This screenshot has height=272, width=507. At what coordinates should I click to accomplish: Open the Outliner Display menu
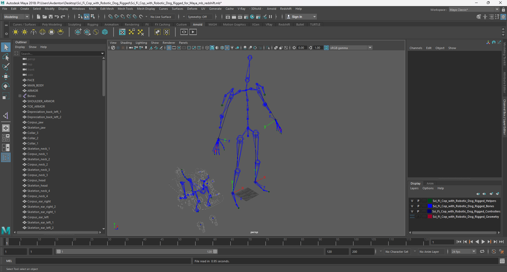click(20, 47)
